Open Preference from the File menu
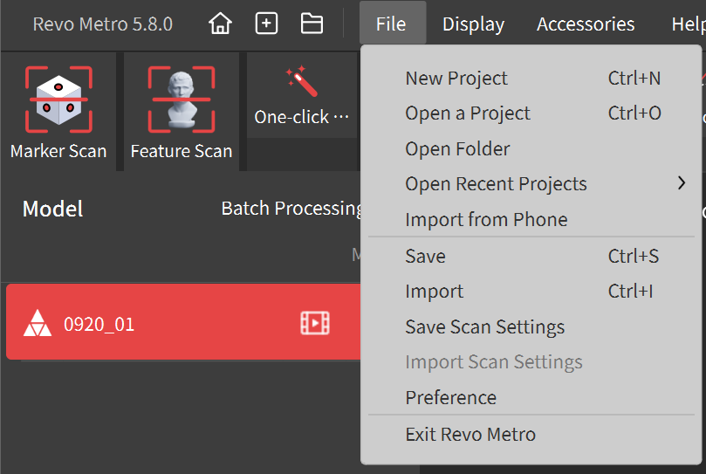This screenshot has height=474, width=706. (x=450, y=398)
